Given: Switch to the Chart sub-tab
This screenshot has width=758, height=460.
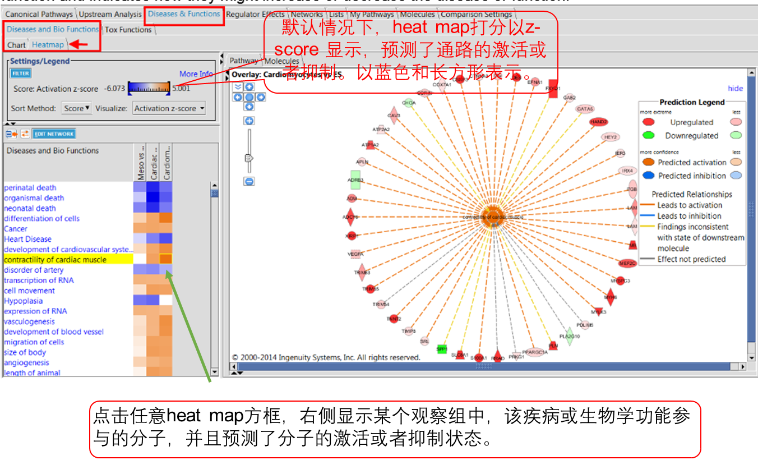Looking at the screenshot, I should coord(17,45).
